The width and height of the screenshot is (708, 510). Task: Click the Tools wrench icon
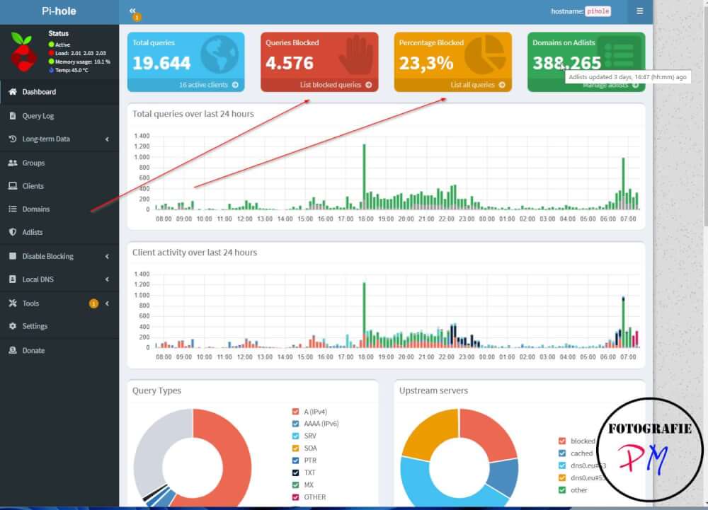[x=13, y=303]
